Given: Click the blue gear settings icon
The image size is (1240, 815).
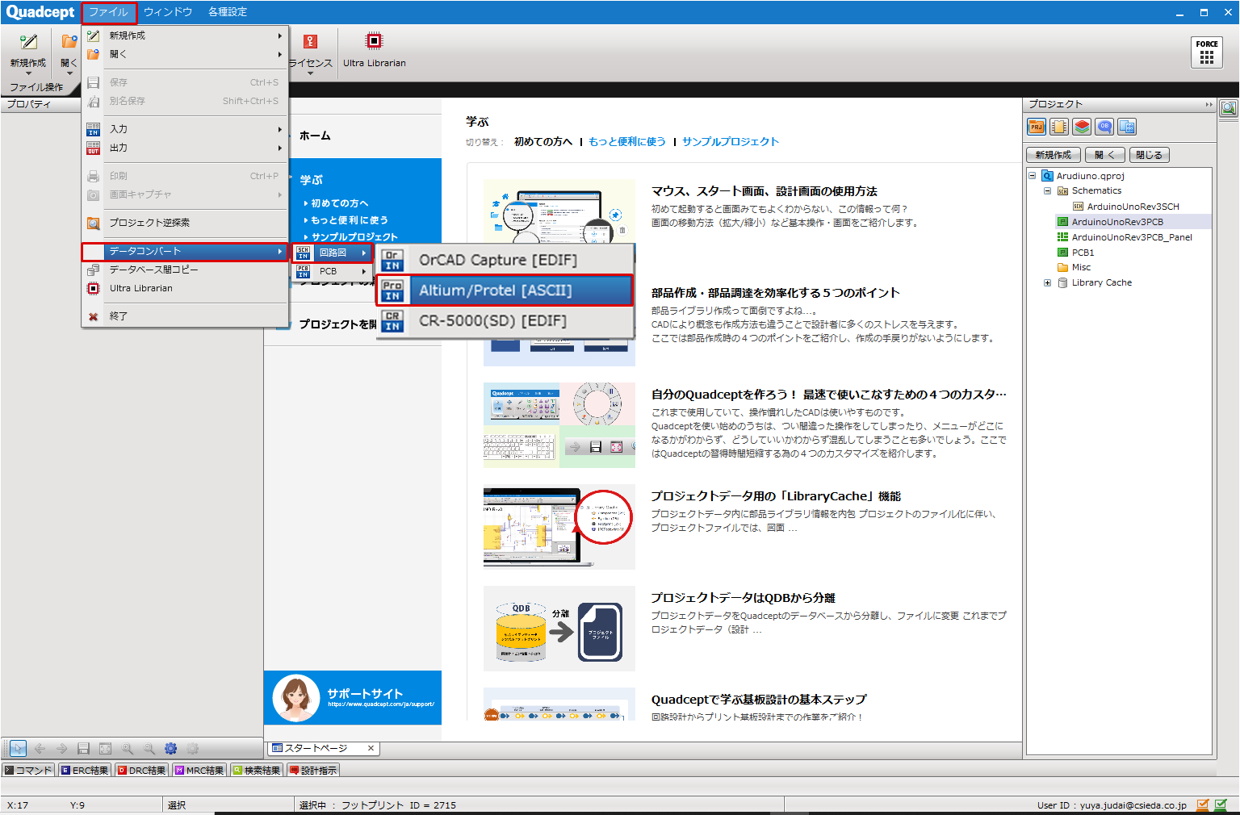Looking at the screenshot, I should tap(170, 749).
